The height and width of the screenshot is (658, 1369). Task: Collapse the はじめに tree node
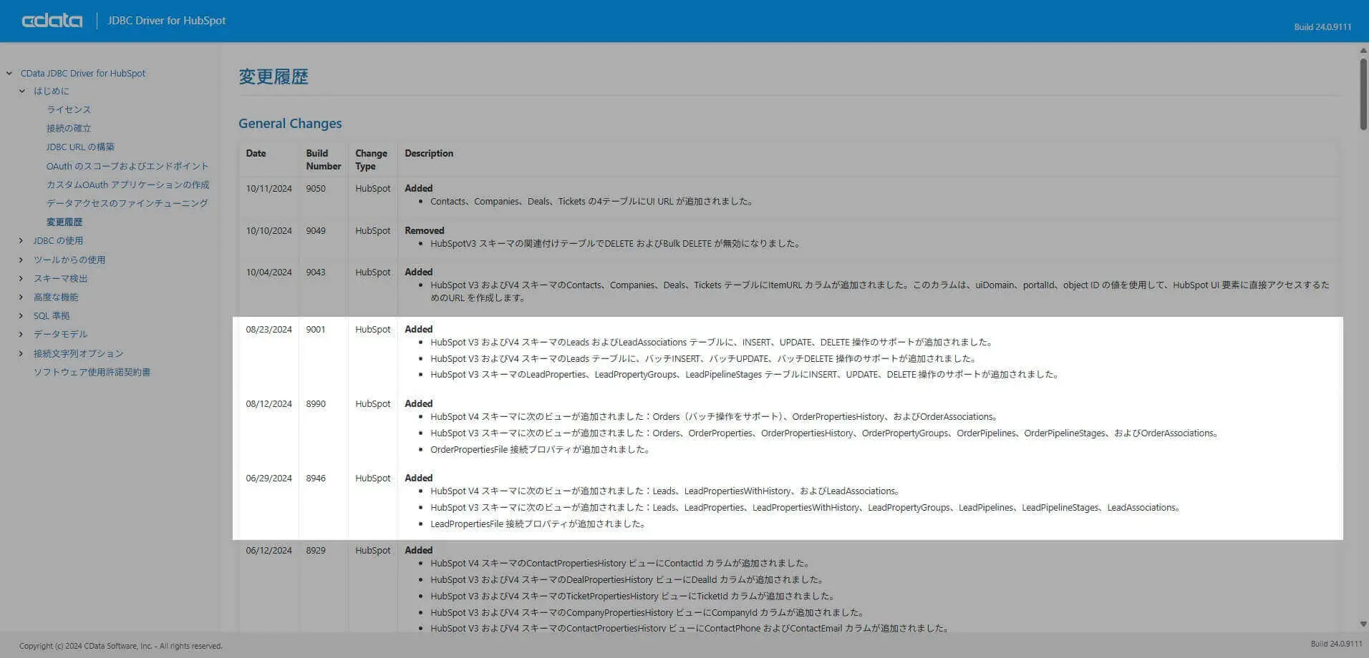click(22, 91)
